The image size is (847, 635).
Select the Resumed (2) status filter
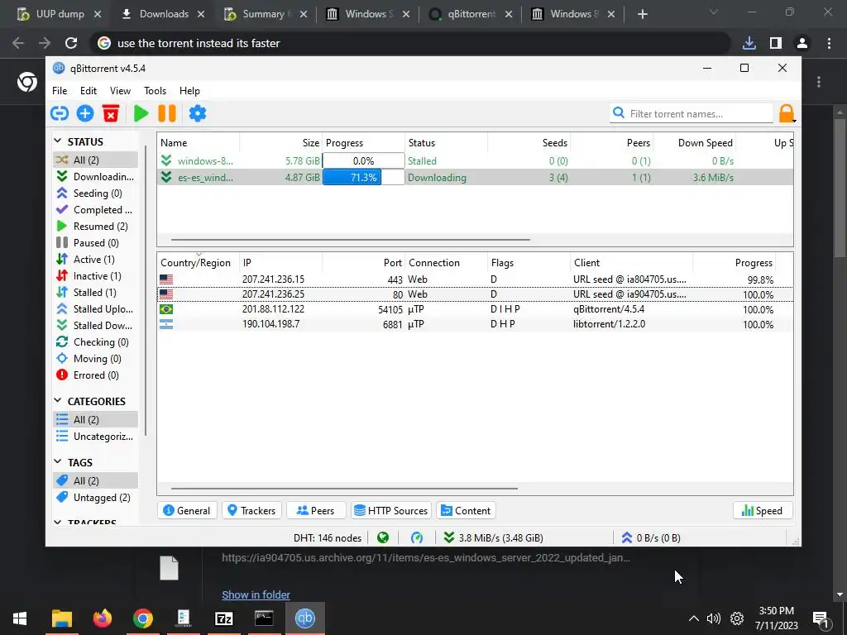96,227
